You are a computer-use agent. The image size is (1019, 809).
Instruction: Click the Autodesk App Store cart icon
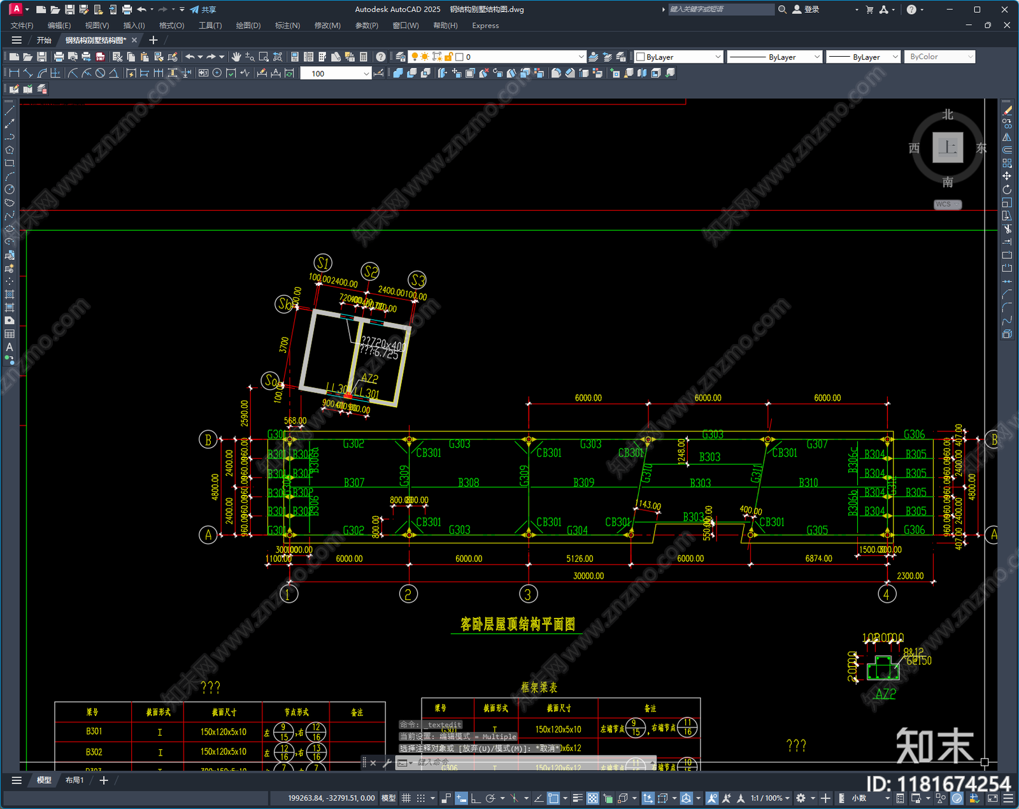click(869, 10)
